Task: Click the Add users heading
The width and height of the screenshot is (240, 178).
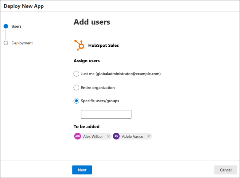Action: coord(92,22)
